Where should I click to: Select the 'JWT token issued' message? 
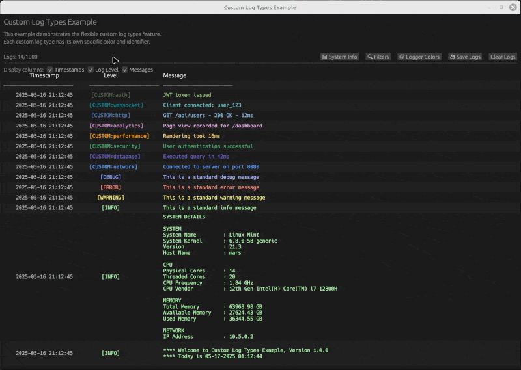click(x=187, y=95)
